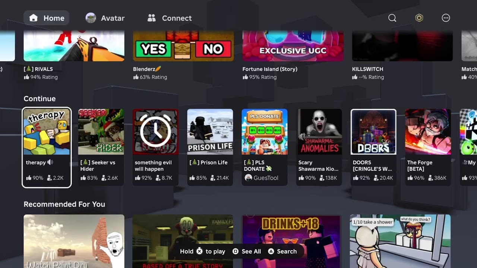477x268 pixels.
Task: Open Watch Paint Dry recommended game
Action: click(x=74, y=241)
